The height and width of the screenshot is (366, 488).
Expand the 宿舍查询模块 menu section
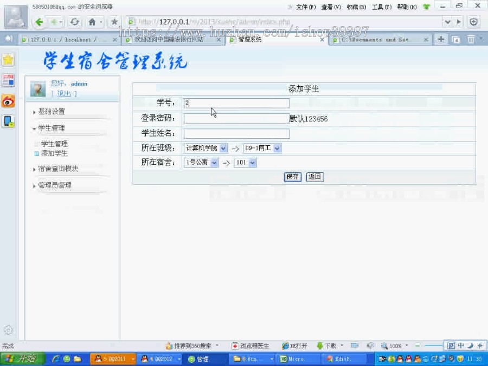click(58, 169)
